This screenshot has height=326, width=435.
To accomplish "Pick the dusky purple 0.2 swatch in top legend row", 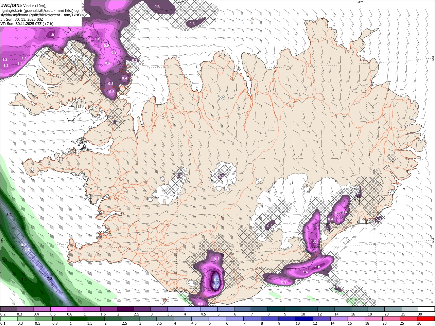I will coord(8,309).
